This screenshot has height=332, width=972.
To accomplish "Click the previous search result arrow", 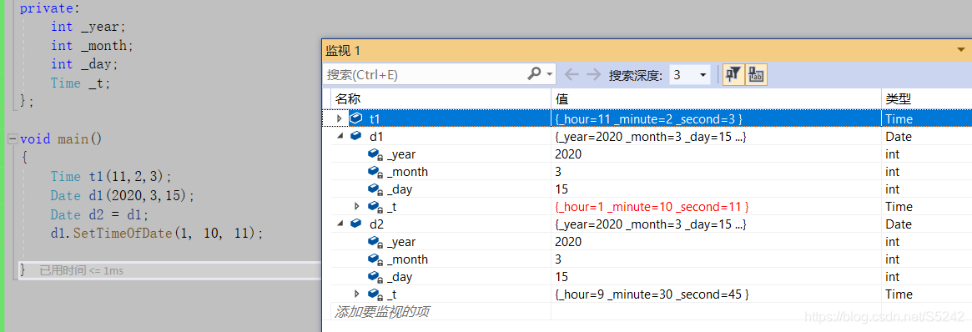I will [x=572, y=75].
